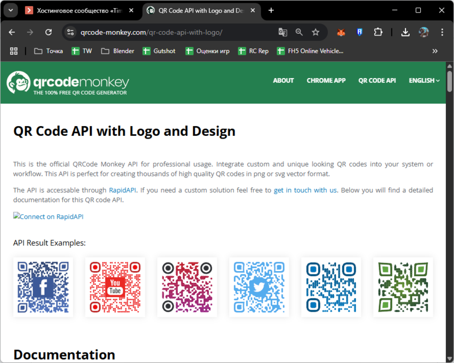The image size is (454, 363).
Task: Open a new browser tab
Action: (x=271, y=10)
